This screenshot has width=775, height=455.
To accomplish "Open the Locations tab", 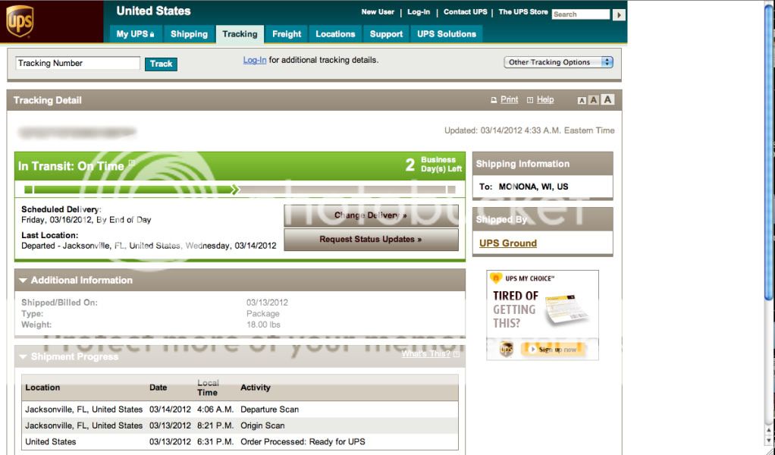I will coord(335,34).
